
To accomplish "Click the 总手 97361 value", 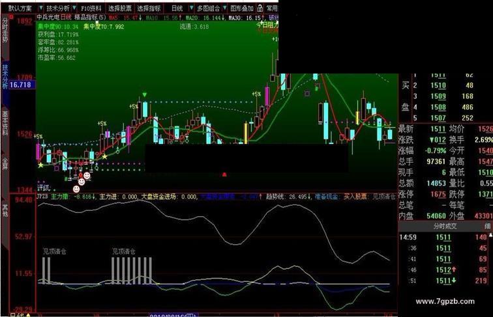I will (436, 161).
